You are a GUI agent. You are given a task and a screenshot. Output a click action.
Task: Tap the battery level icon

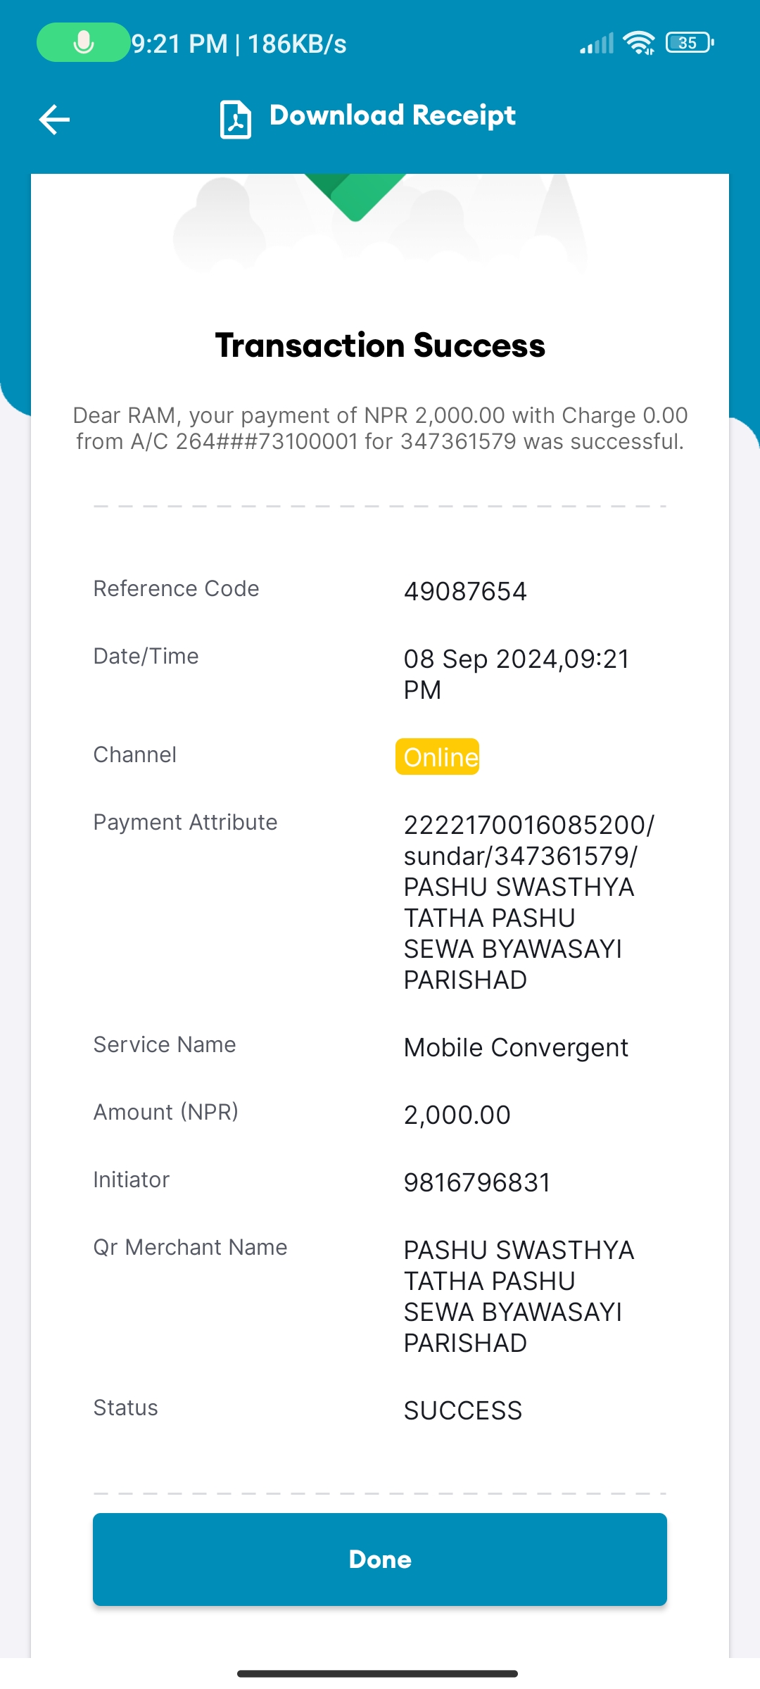click(x=690, y=43)
